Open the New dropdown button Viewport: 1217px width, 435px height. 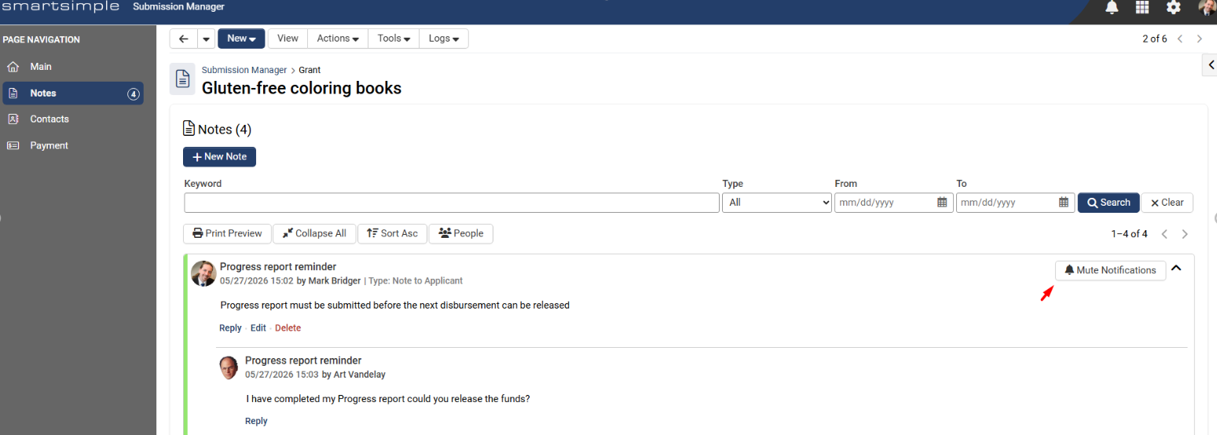tap(241, 38)
